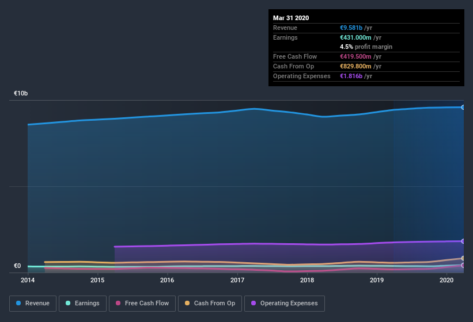Screen dimensions: 473x322
Task: Select the Revenue data point at 2020
Action: [x=463, y=107]
